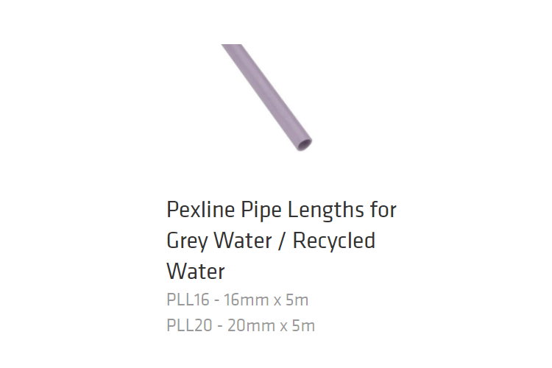Select the PLL20 - 20mm x 5m variant
Screen dimensions: 552x368
click(241, 325)
